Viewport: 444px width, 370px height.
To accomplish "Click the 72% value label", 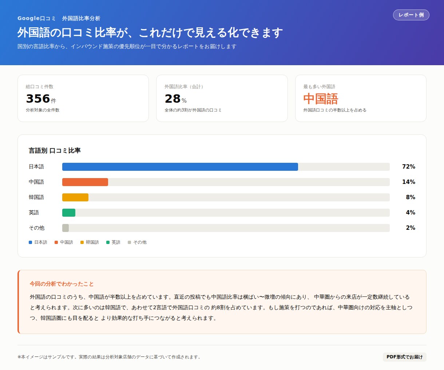I will click(408, 166).
